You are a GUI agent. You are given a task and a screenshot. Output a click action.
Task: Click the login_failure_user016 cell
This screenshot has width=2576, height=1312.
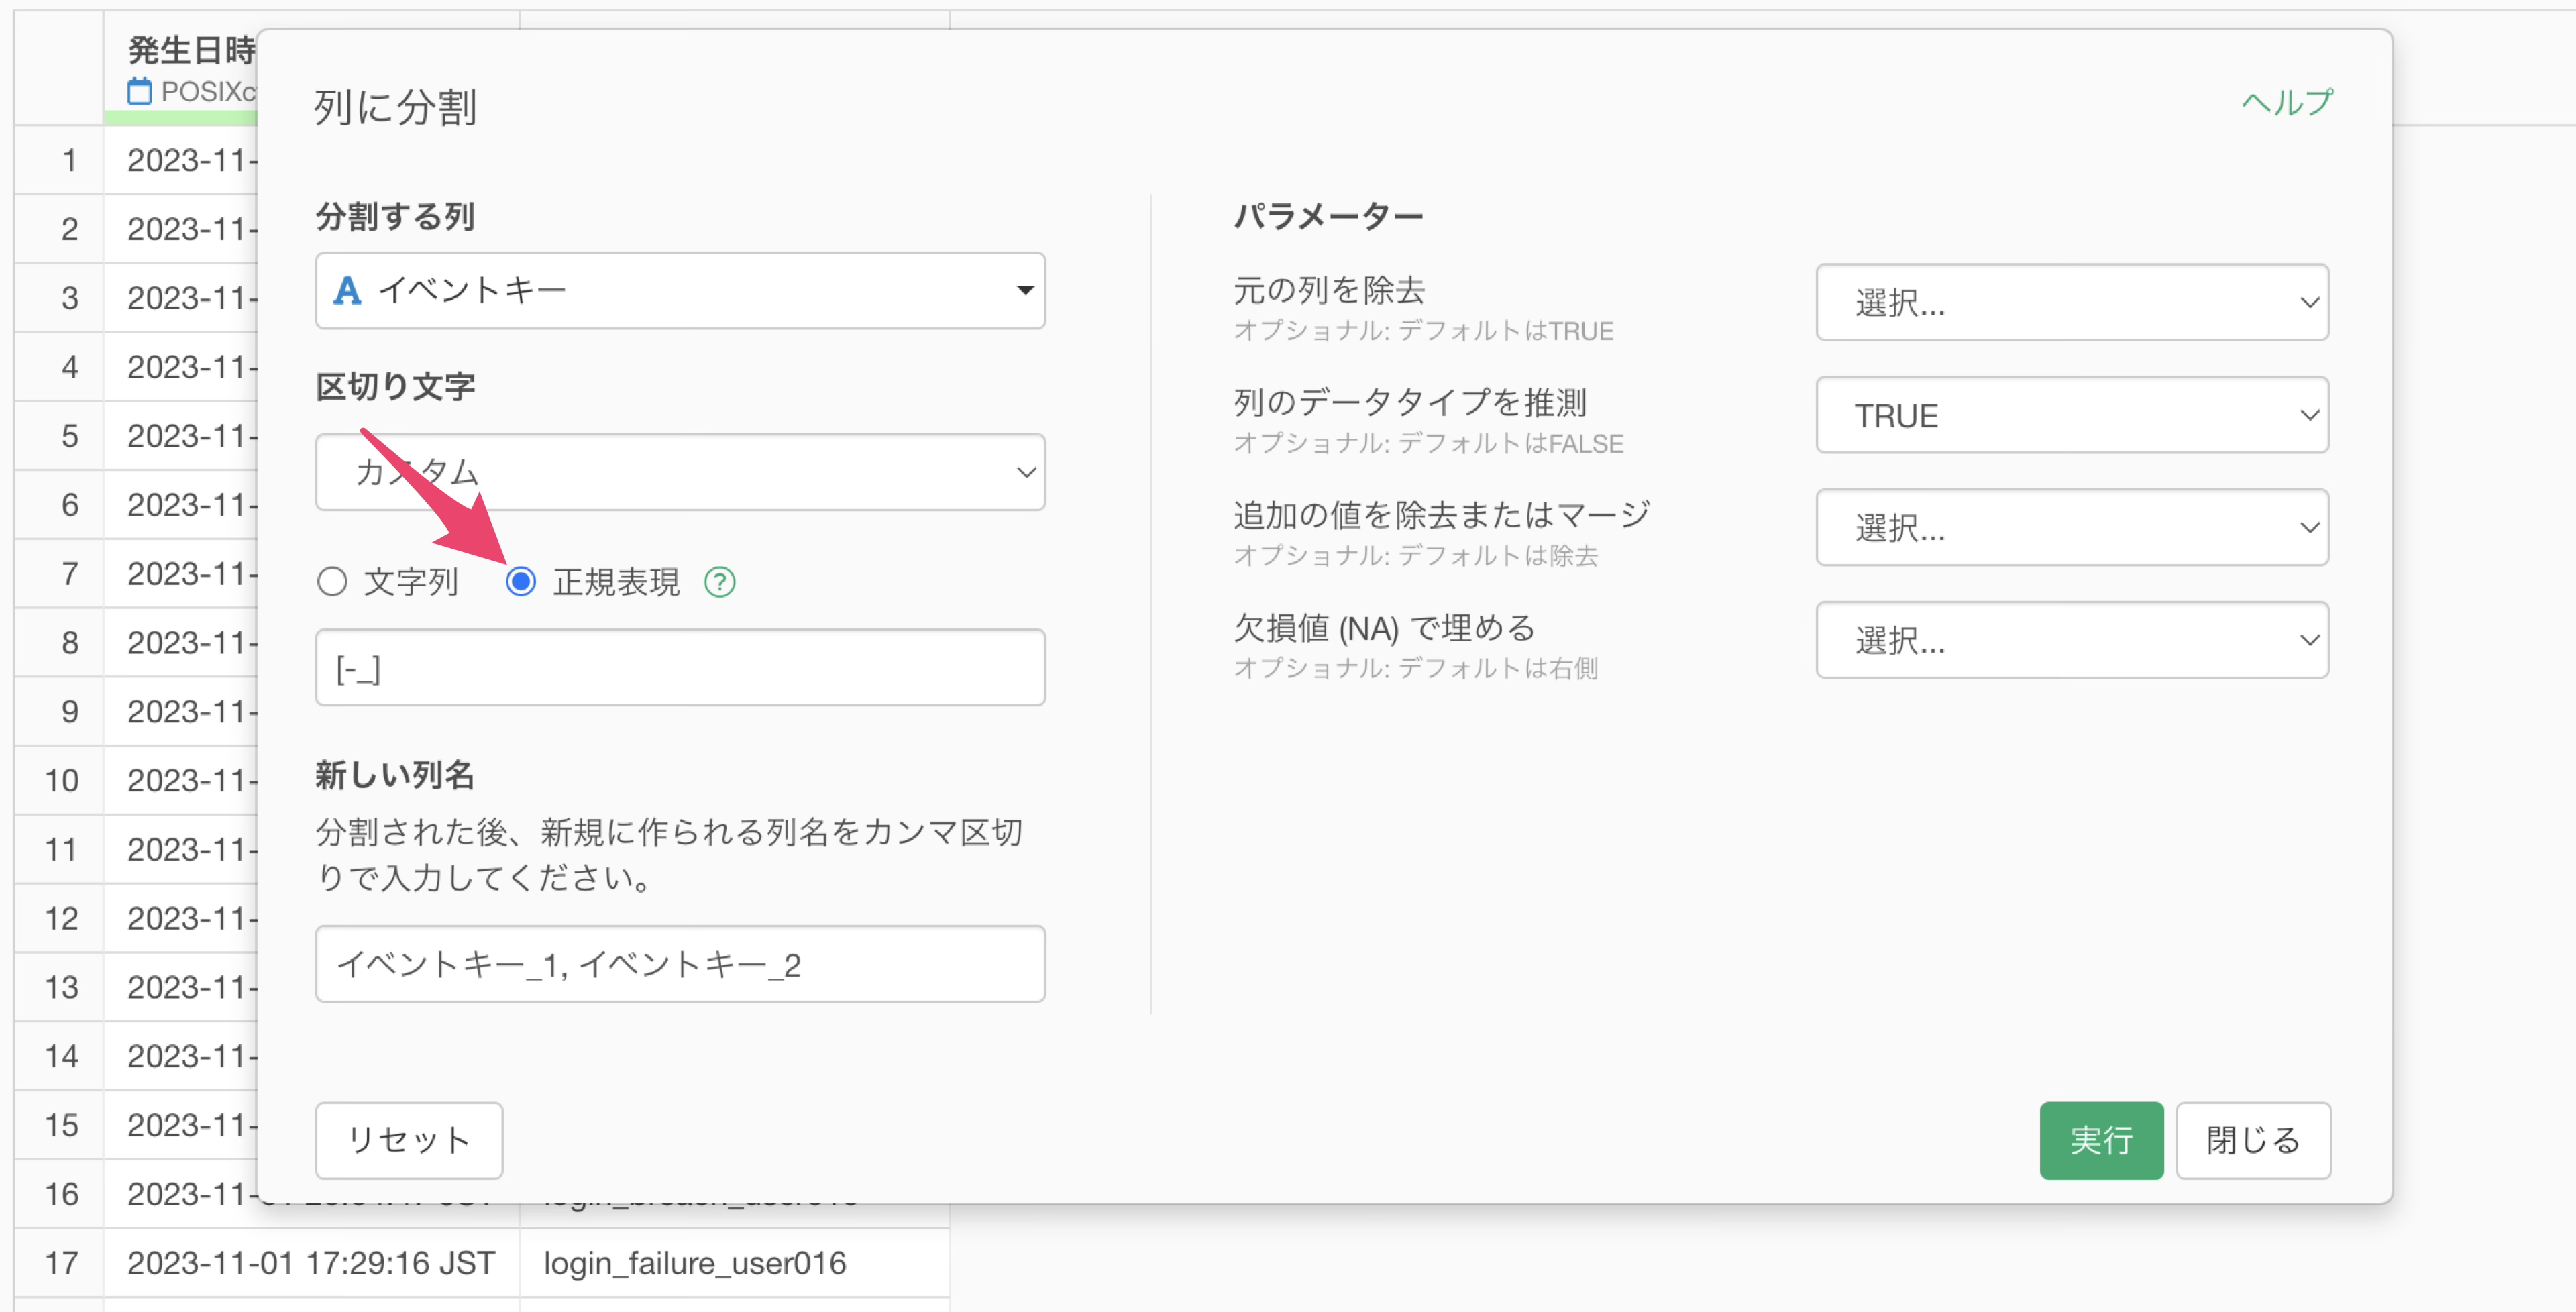695,1263
